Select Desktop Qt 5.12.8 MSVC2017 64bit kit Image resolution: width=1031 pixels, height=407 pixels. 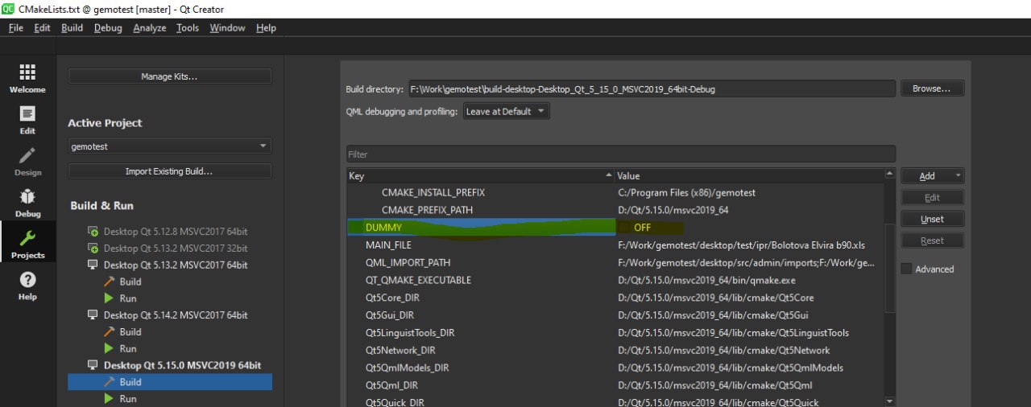pyautogui.click(x=176, y=231)
